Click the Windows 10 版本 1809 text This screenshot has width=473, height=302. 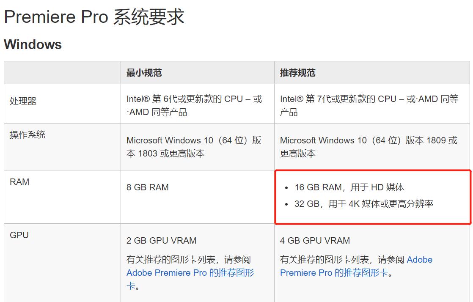pos(368,147)
